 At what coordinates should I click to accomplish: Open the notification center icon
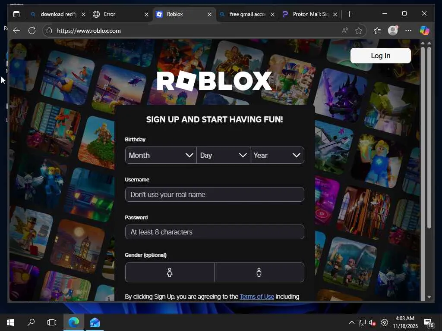coord(429,323)
